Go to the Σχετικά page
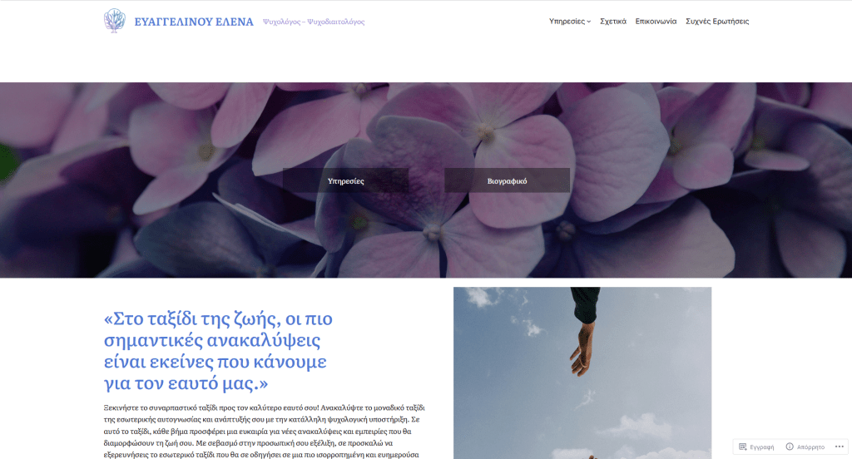Viewport: 852px width, 459px height. [613, 21]
